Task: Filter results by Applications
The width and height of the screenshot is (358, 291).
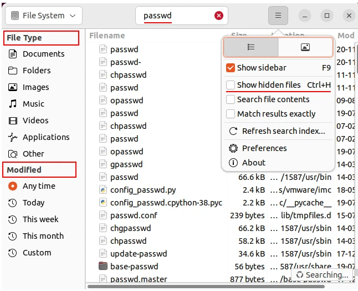Action: coord(39,137)
